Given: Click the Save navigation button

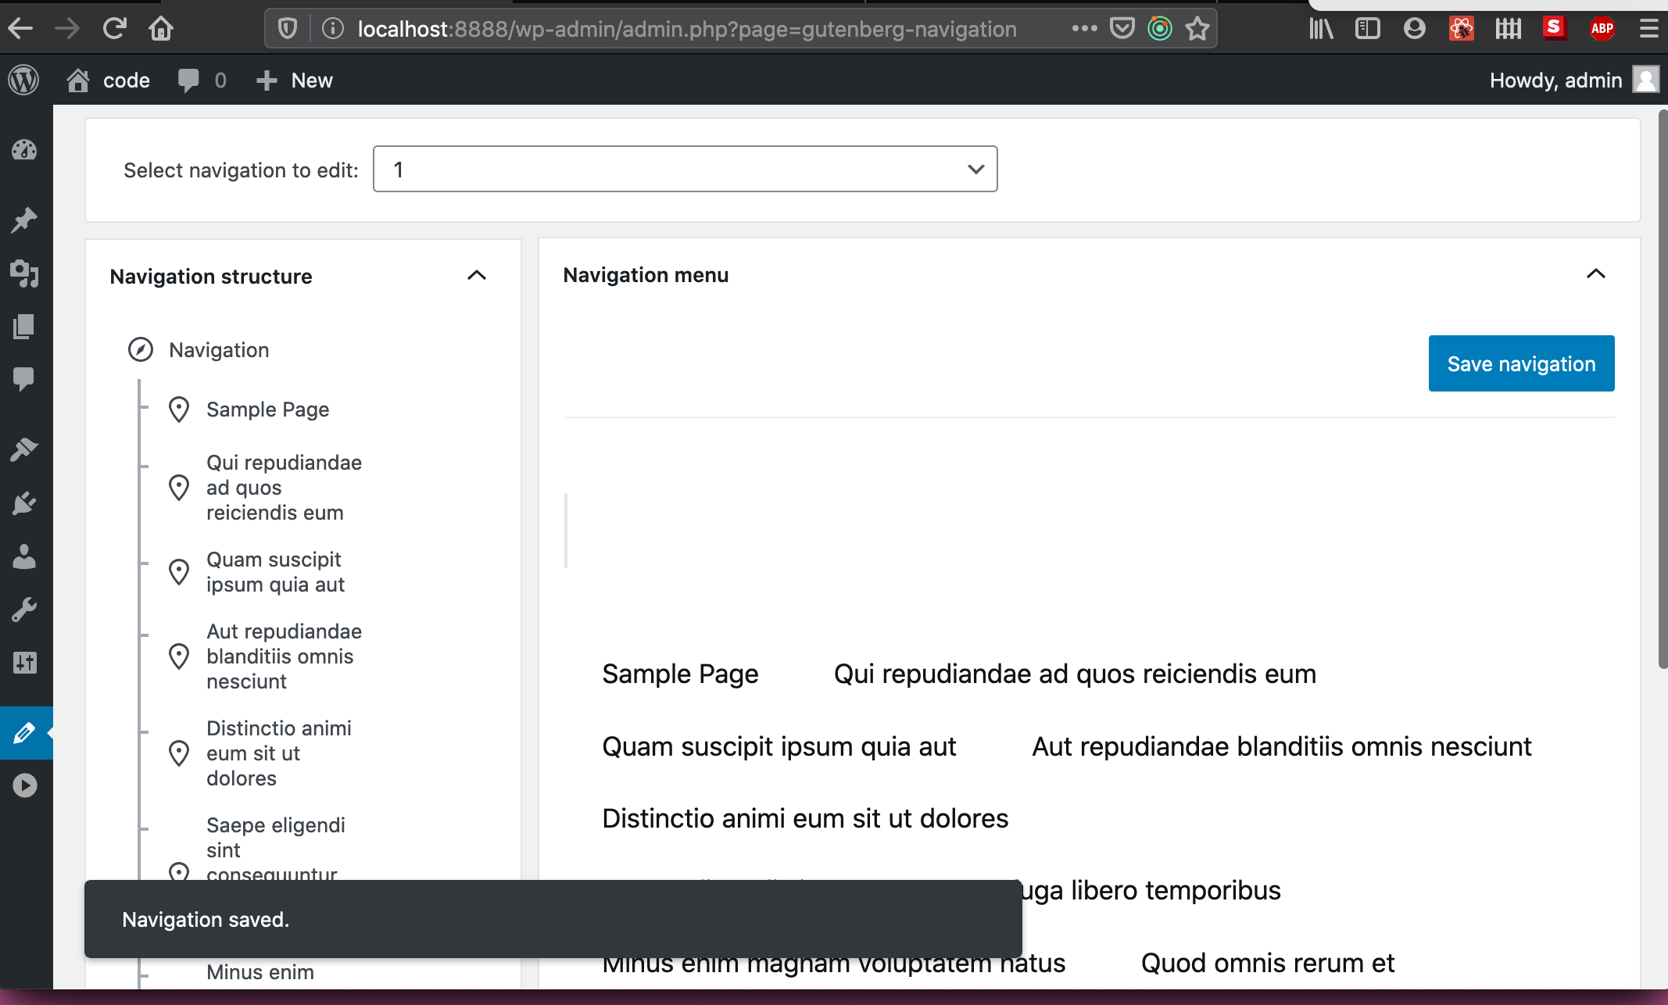Looking at the screenshot, I should [x=1520, y=363].
